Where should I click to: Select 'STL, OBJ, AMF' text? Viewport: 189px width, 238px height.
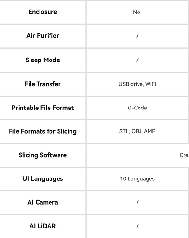pyautogui.click(x=137, y=131)
